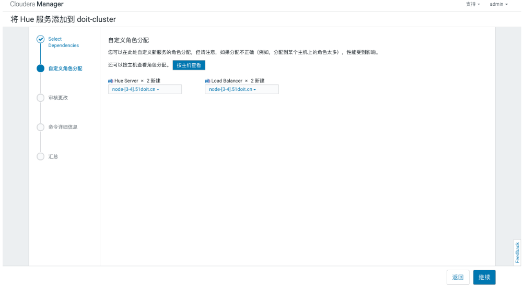Click the role assignment warning description text

(x=243, y=52)
